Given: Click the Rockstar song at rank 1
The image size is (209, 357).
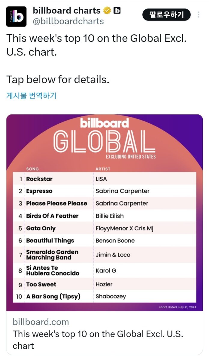Looking at the screenshot, I should 39,179.
